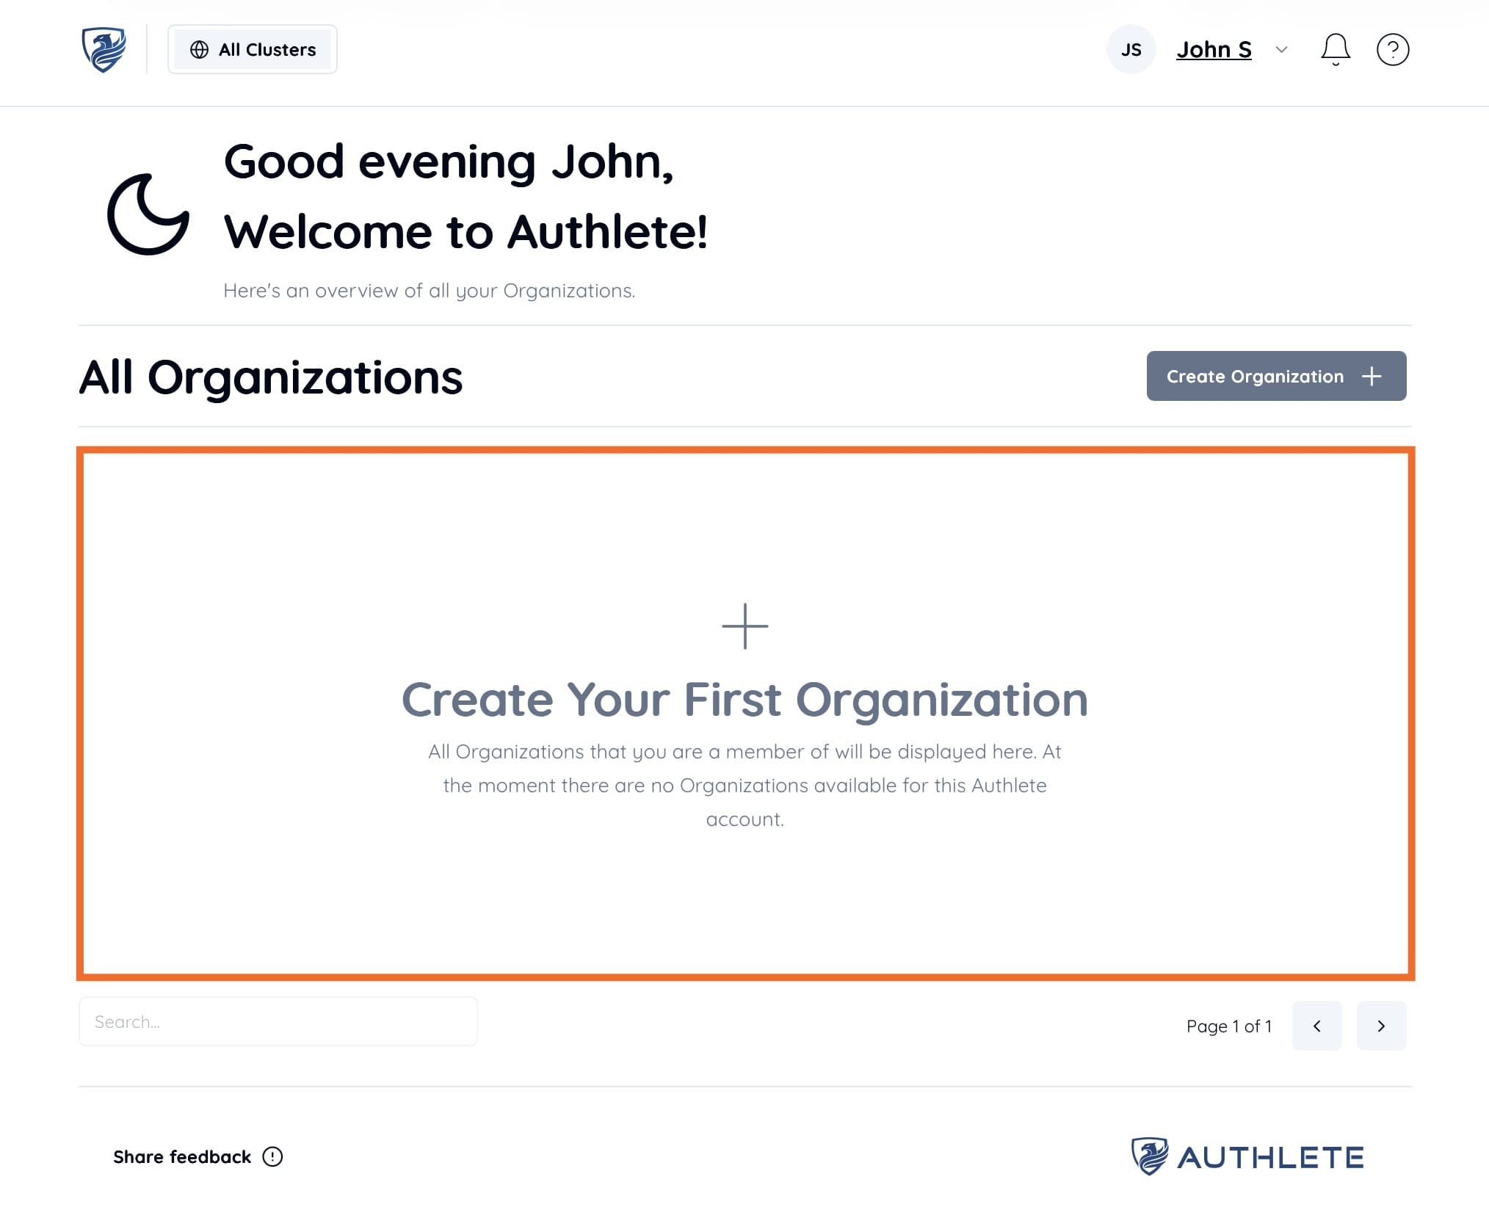The image size is (1489, 1210).
Task: Click the Authlete shield logo in header
Action: [104, 50]
